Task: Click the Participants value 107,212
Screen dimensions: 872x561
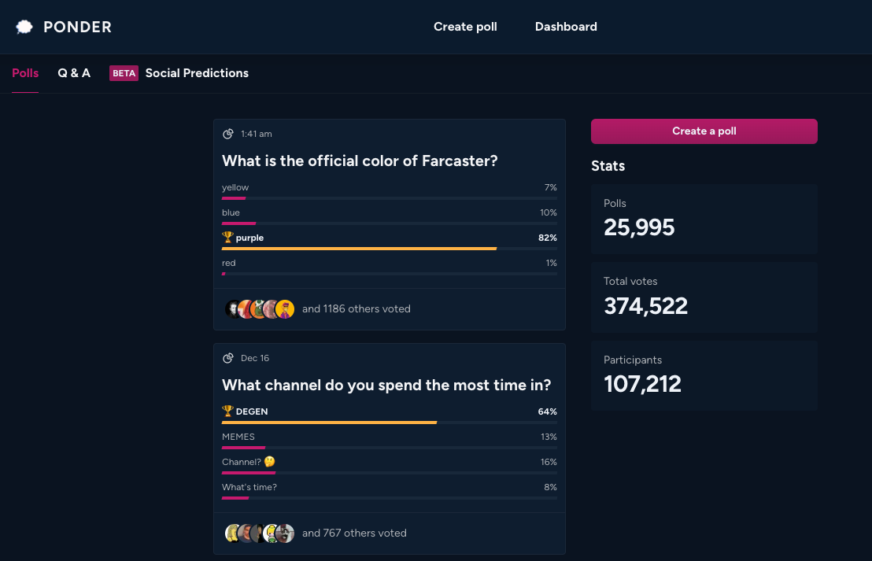Action: pos(642,384)
